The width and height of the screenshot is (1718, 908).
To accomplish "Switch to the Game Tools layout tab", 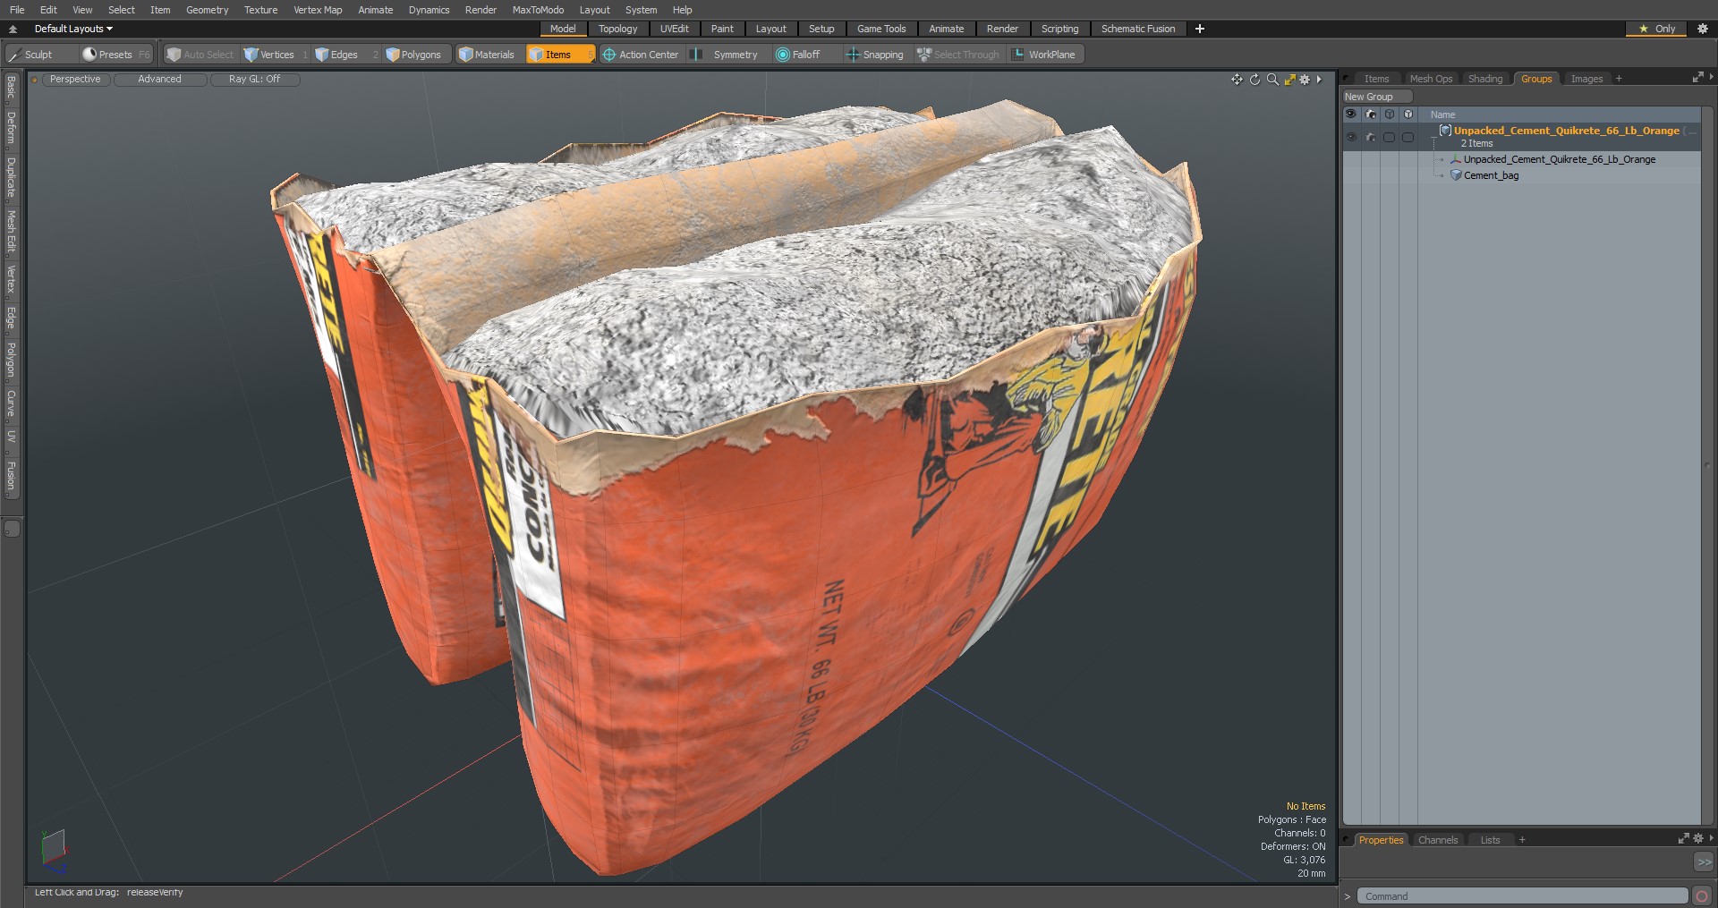I will click(881, 29).
